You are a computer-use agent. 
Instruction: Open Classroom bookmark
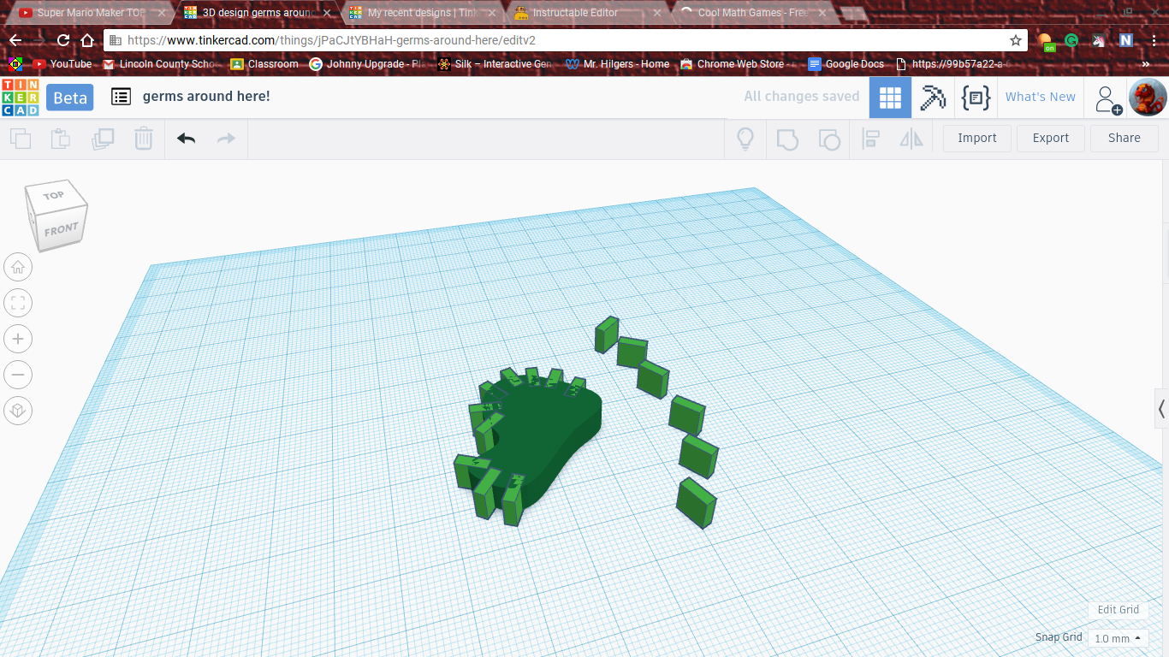[264, 64]
